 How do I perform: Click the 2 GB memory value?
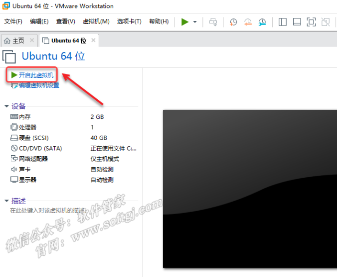[97, 117]
